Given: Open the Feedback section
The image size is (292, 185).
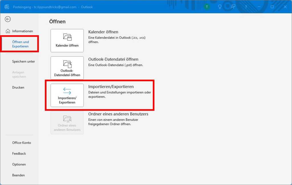Looking at the screenshot, I should (x=19, y=153).
